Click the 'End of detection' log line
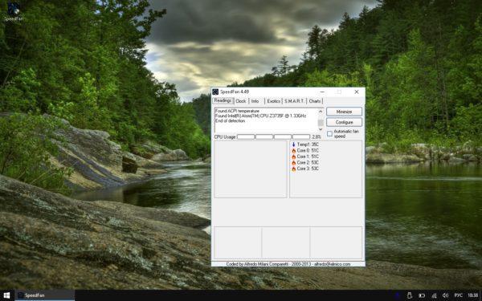This screenshot has height=301, width=482. (x=230, y=120)
